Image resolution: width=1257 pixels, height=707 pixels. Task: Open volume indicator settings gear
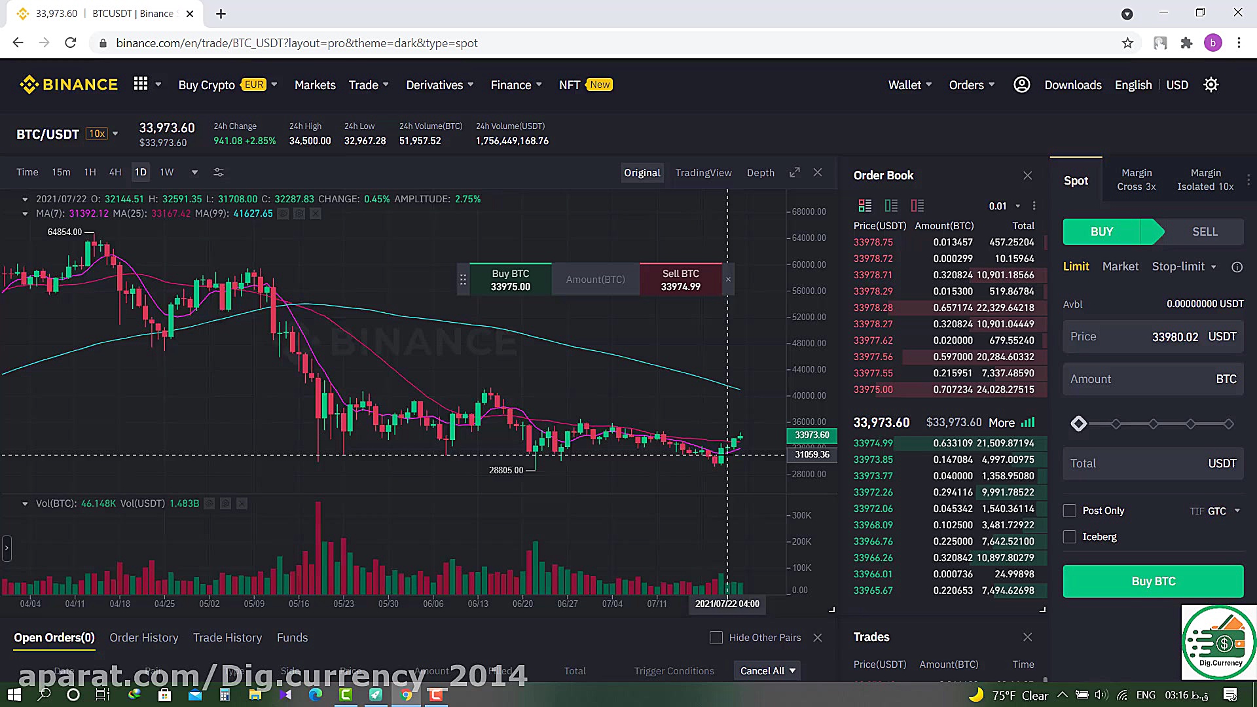coord(226,503)
